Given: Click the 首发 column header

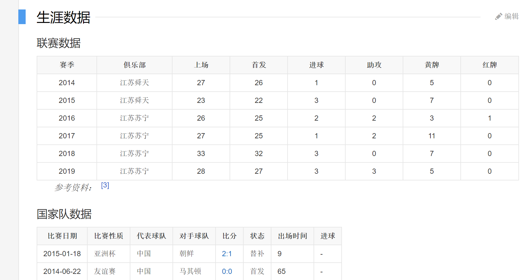Looking at the screenshot, I should click(x=259, y=65).
